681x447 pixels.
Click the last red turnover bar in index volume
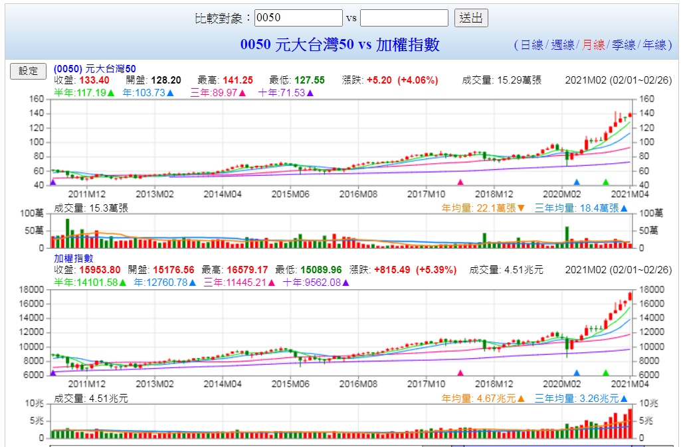pyautogui.click(x=631, y=424)
